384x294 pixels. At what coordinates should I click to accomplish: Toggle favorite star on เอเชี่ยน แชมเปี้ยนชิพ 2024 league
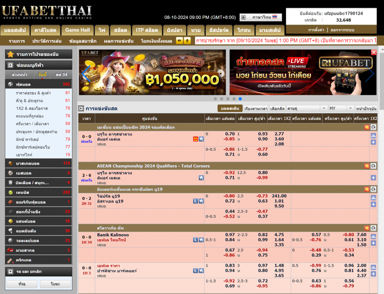click(x=367, y=127)
